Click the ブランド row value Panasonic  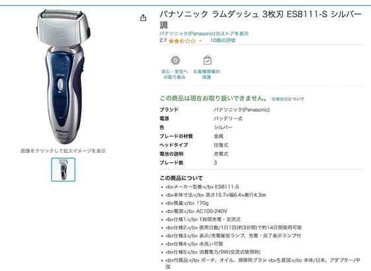point(241,109)
